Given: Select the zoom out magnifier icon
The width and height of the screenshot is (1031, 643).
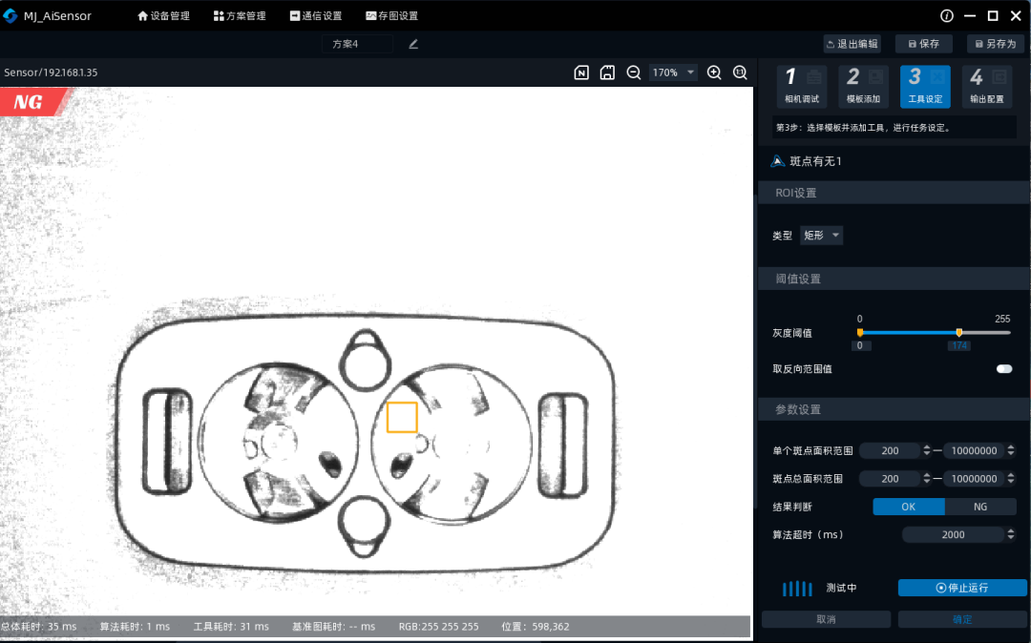Looking at the screenshot, I should 633,72.
